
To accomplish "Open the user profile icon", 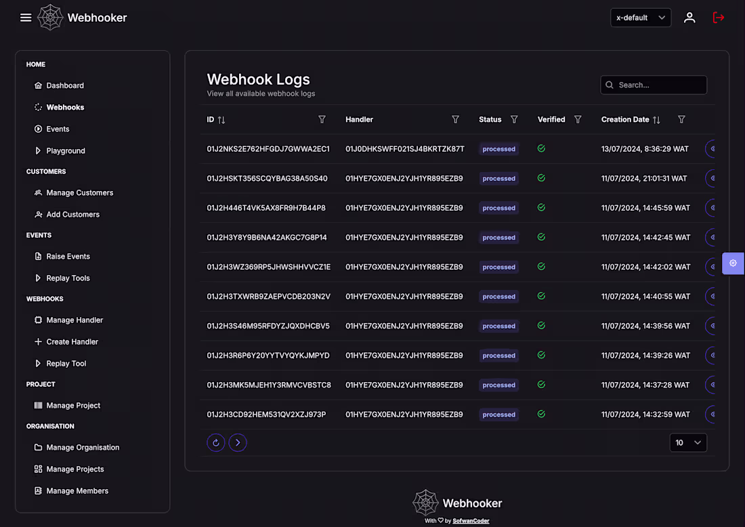I will (x=689, y=18).
